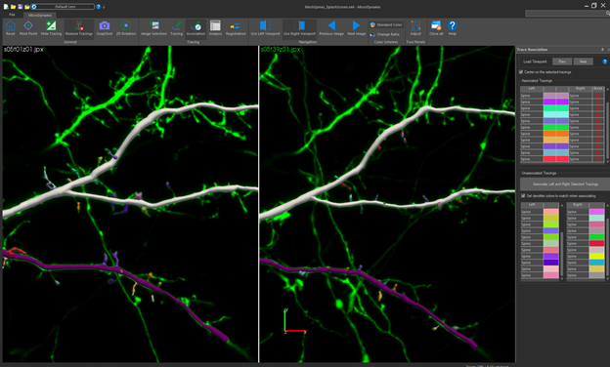This screenshot has height=367, width=610.
Task: Click the help icon beside Default Lens
Action: point(99,7)
